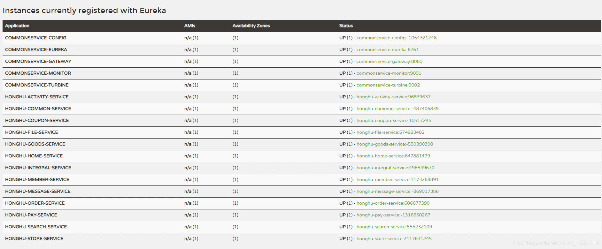Open the honghu-order-service:606677390 link
The height and width of the screenshot is (249, 602).
click(x=393, y=203)
